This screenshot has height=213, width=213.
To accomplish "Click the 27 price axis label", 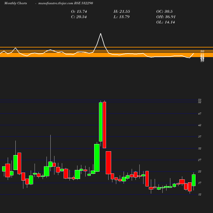I will tap(200, 160).
